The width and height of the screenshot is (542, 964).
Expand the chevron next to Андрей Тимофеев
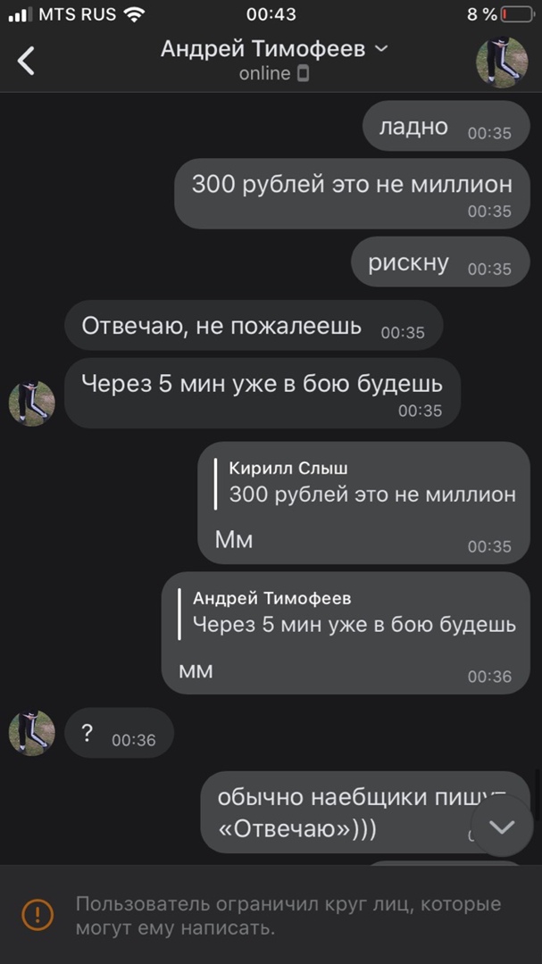(382, 48)
